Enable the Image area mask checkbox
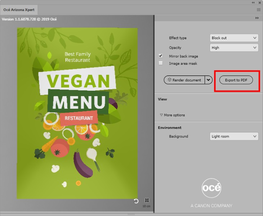Screen dimensions: 263x216 click(x=161, y=63)
